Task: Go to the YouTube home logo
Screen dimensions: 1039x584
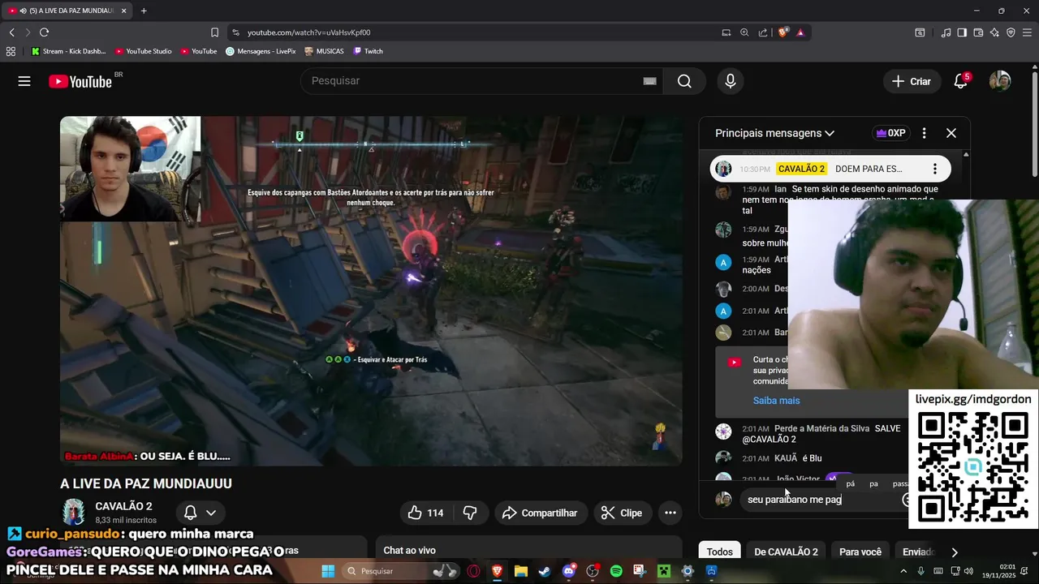Action: (80, 81)
